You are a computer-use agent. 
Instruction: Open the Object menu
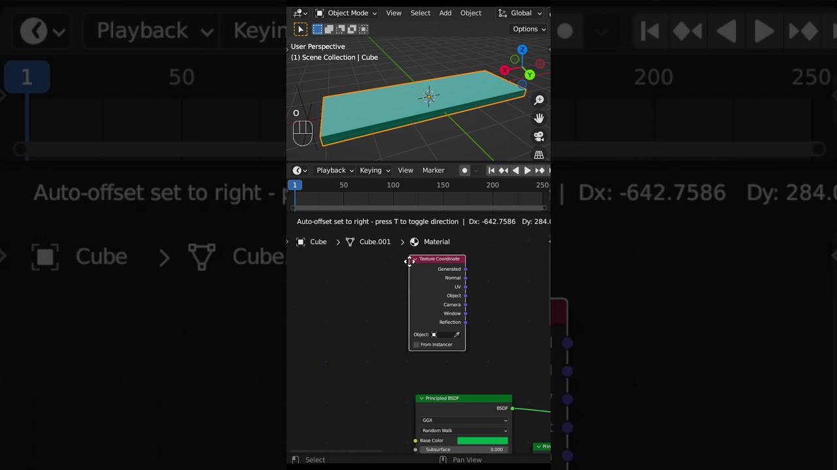pyautogui.click(x=471, y=13)
